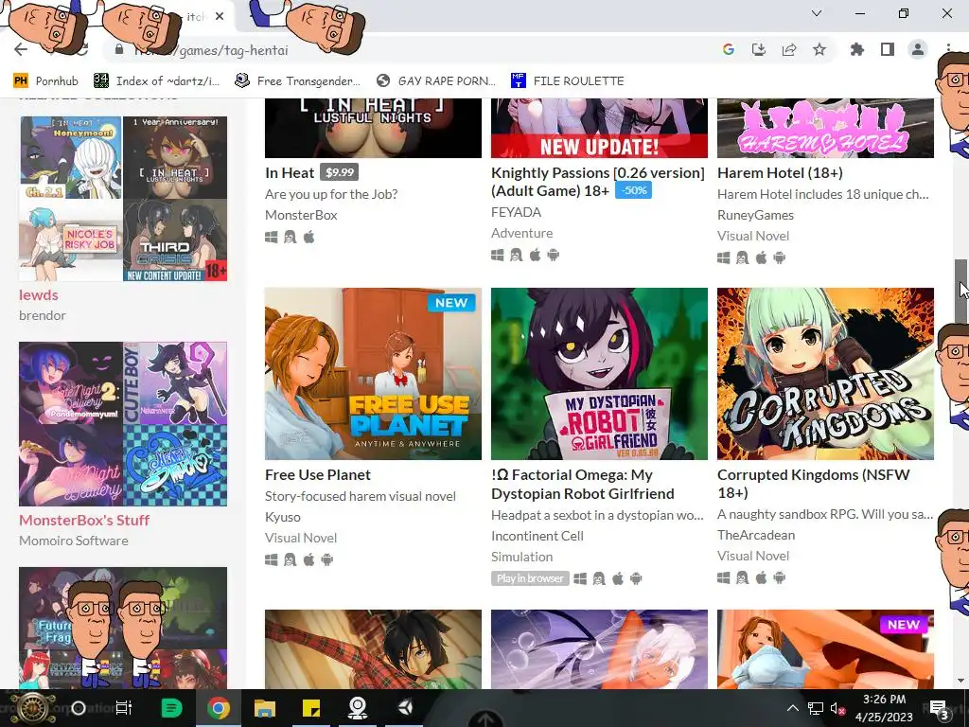969x727 pixels.
Task: Click the page vertical scrollbar thumb
Action: [x=960, y=292]
